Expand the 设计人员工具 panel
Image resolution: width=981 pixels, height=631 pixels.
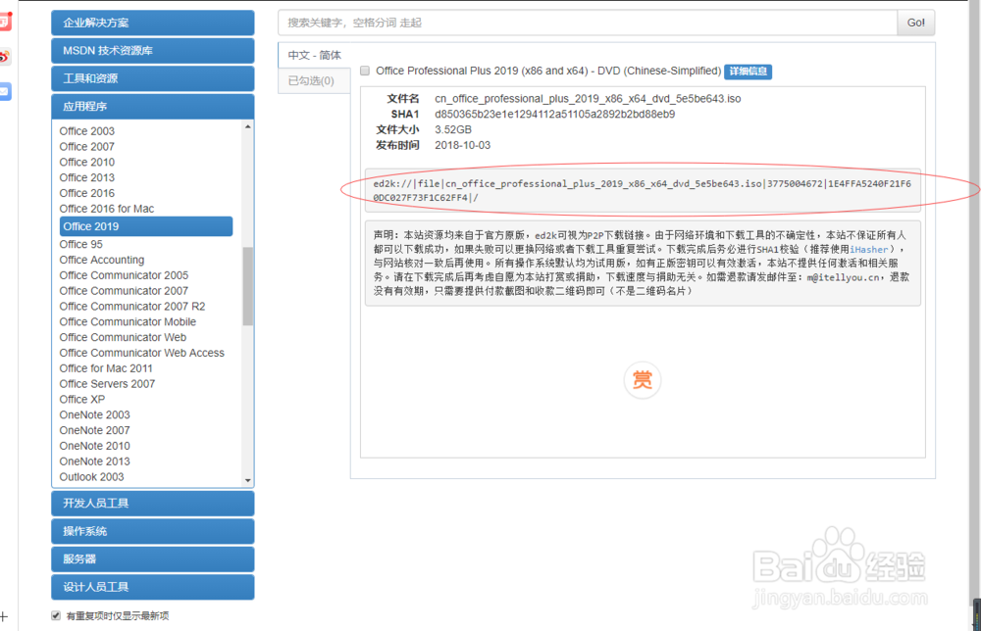[x=153, y=587]
